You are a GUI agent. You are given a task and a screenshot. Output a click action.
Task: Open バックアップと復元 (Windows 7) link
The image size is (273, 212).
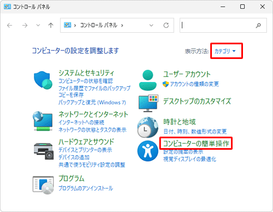[x=92, y=102]
